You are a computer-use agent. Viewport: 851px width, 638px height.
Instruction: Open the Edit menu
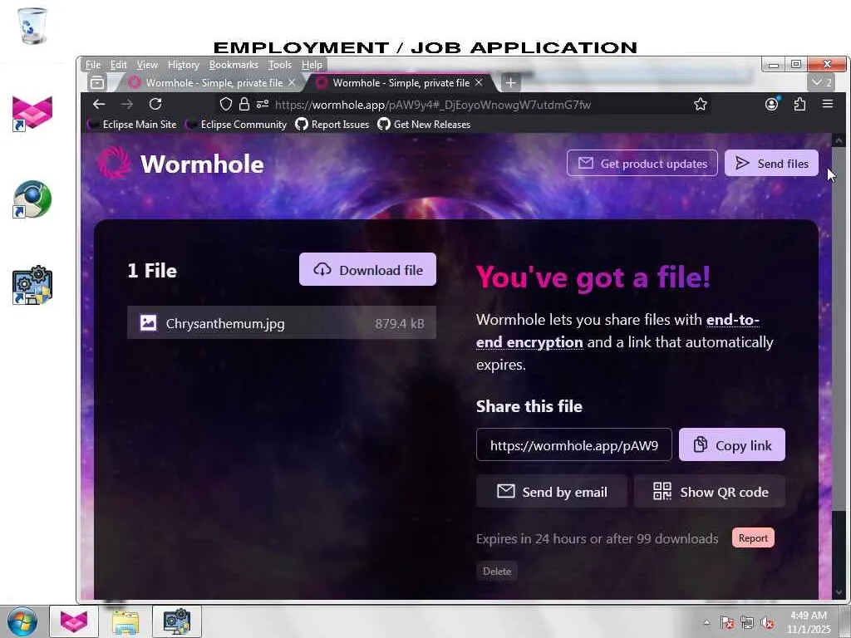tap(118, 65)
